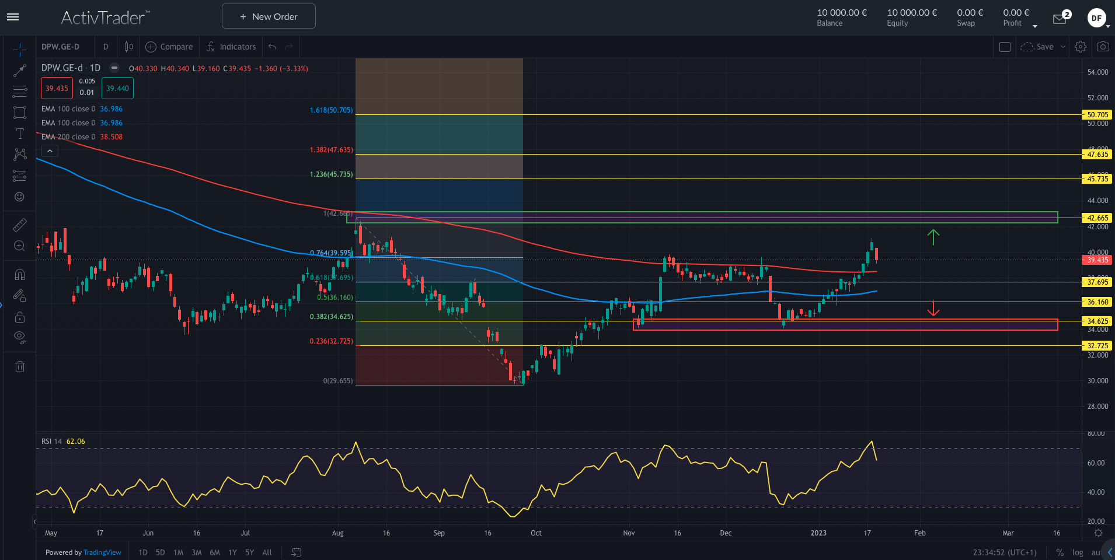
Task: Take a chart snapshot with camera icon
Action: coord(1103,47)
